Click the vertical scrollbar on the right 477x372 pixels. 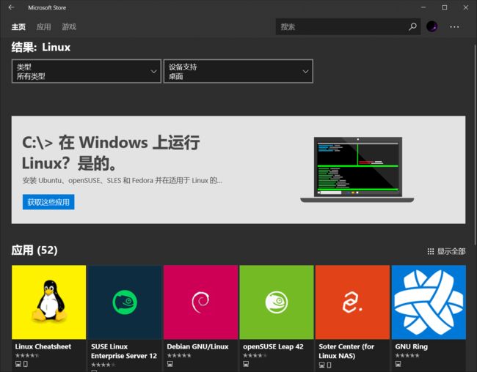(x=475, y=144)
